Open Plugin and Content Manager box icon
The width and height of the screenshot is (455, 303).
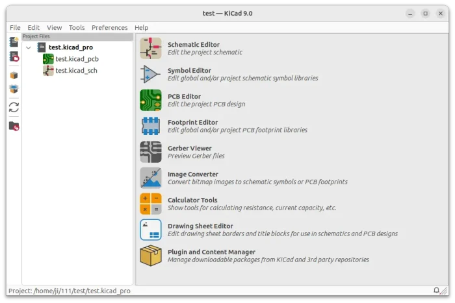[x=151, y=256]
